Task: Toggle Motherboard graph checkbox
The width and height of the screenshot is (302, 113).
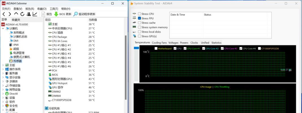Action: point(156,49)
